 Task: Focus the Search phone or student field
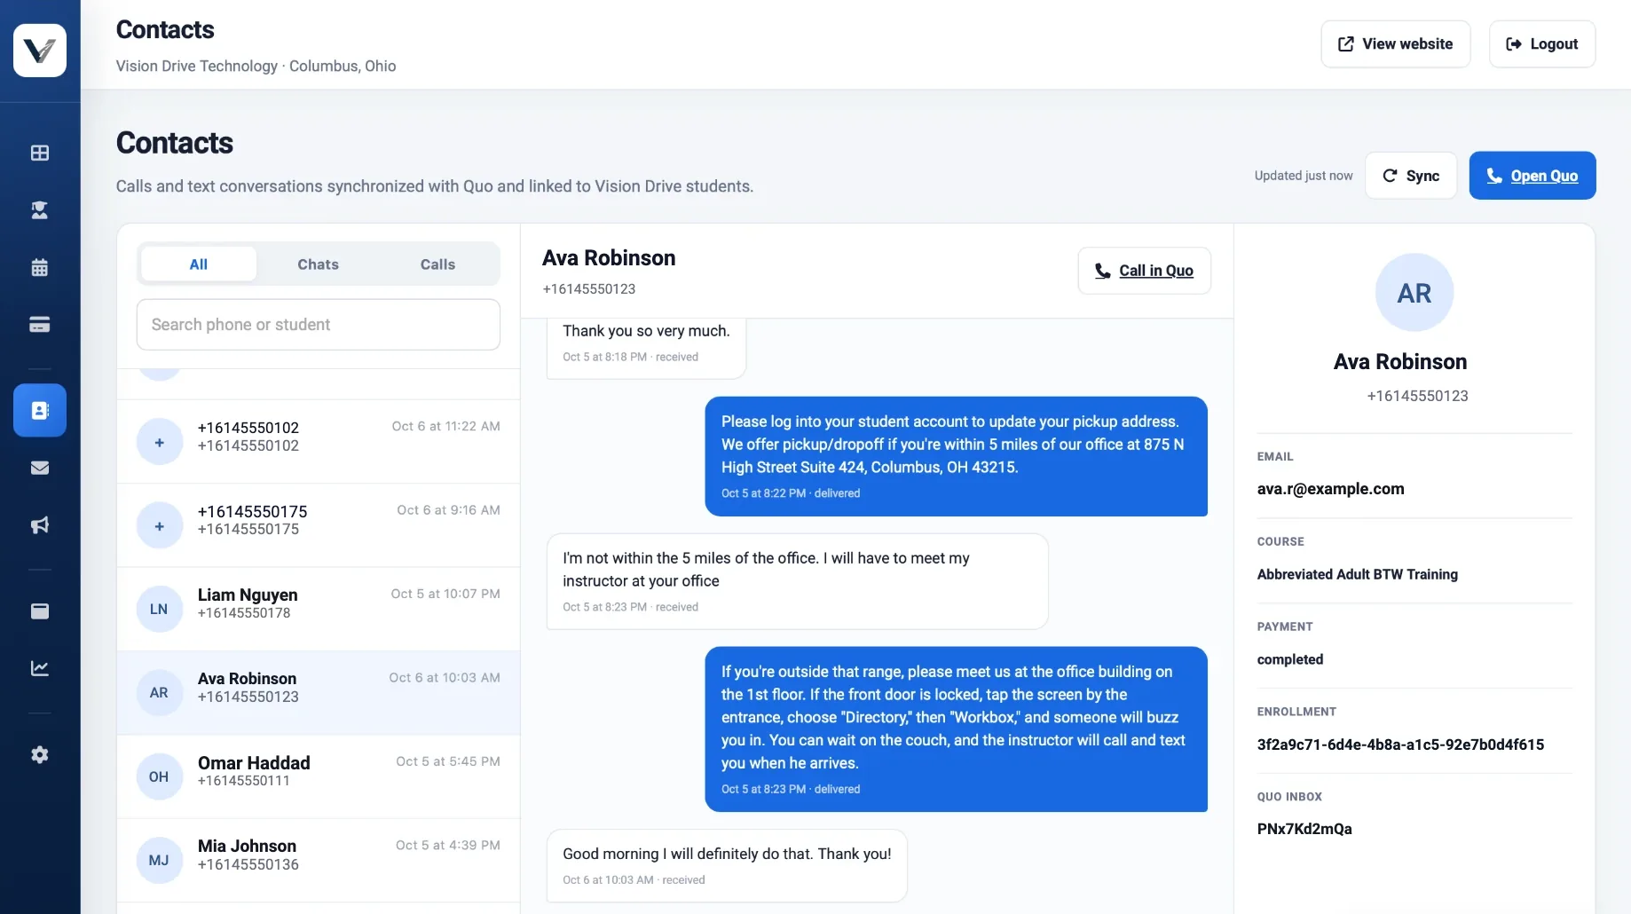[x=319, y=325]
